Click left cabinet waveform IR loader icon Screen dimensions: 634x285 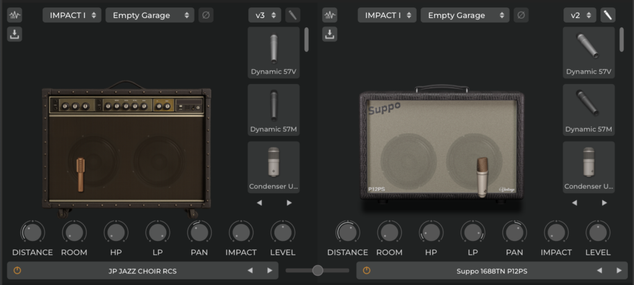click(15, 15)
